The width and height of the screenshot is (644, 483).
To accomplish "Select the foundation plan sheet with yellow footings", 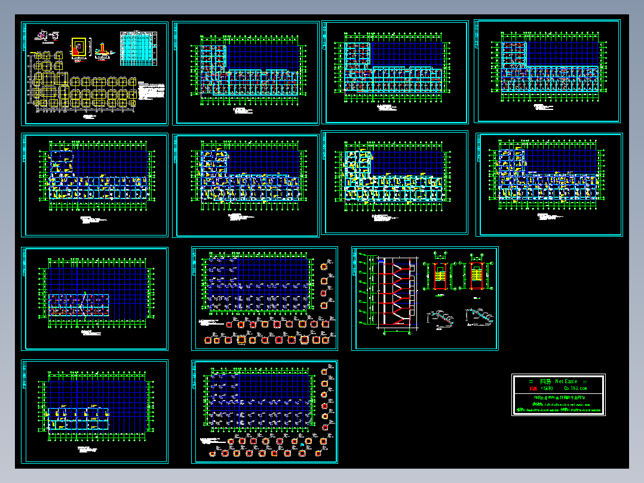I will (94, 74).
